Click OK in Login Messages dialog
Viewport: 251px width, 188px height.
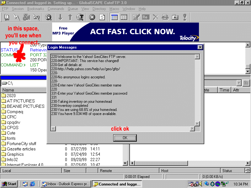(125, 138)
